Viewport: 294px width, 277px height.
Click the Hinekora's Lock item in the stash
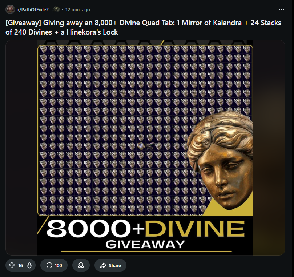(x=150, y=146)
